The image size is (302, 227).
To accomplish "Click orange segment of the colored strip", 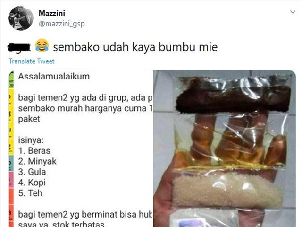I will [x=11, y=208].
